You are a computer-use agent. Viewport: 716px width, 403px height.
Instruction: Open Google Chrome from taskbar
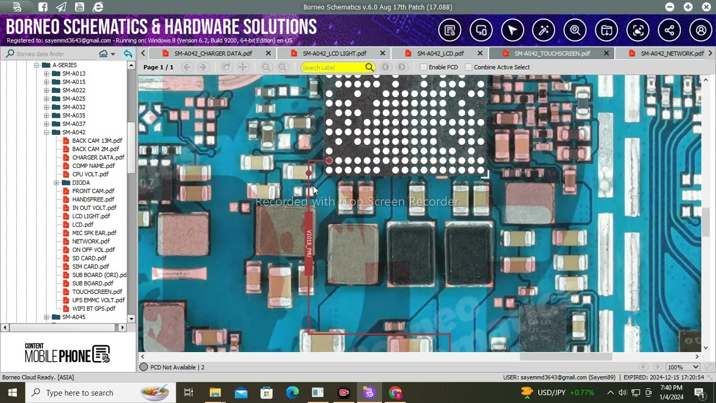click(395, 393)
